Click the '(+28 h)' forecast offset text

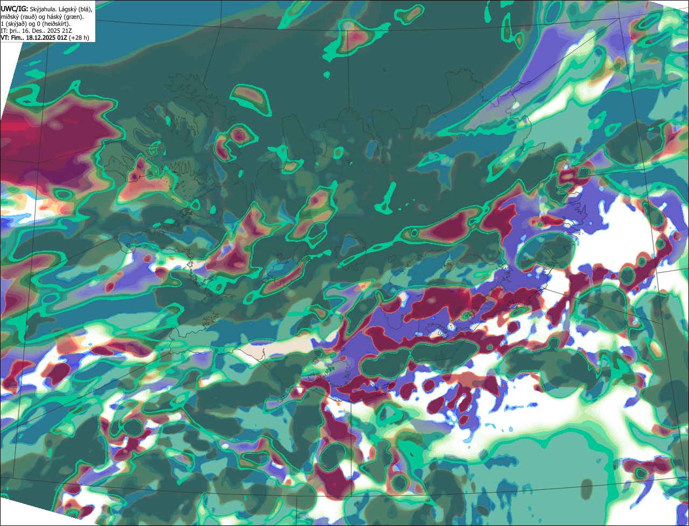pyautogui.click(x=79, y=38)
